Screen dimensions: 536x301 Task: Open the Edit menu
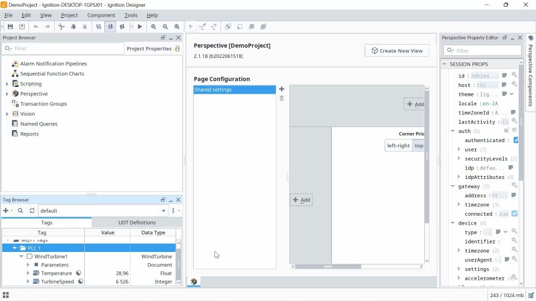[26, 15]
